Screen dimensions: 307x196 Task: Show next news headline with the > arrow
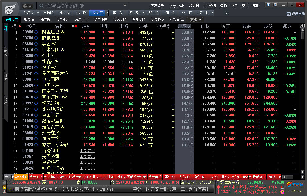click(12, 189)
